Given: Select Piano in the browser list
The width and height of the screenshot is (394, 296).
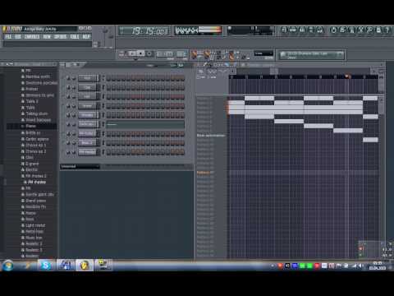Looking at the screenshot, I should (x=31, y=126).
